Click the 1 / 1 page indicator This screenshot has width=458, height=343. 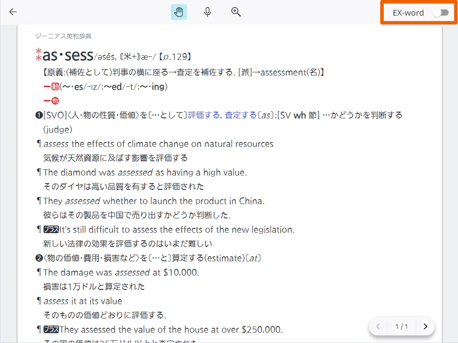pos(402,326)
